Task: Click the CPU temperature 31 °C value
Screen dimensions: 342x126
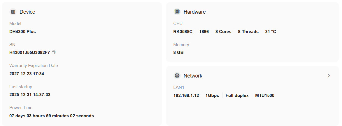Action: tap(271, 32)
